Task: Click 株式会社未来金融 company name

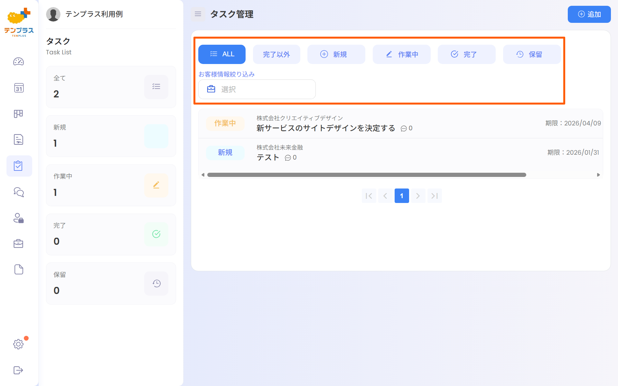Action: click(x=280, y=147)
